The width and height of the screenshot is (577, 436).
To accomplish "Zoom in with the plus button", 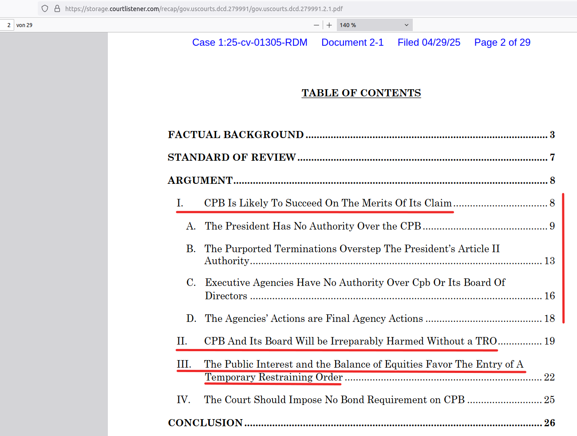I will coord(329,25).
